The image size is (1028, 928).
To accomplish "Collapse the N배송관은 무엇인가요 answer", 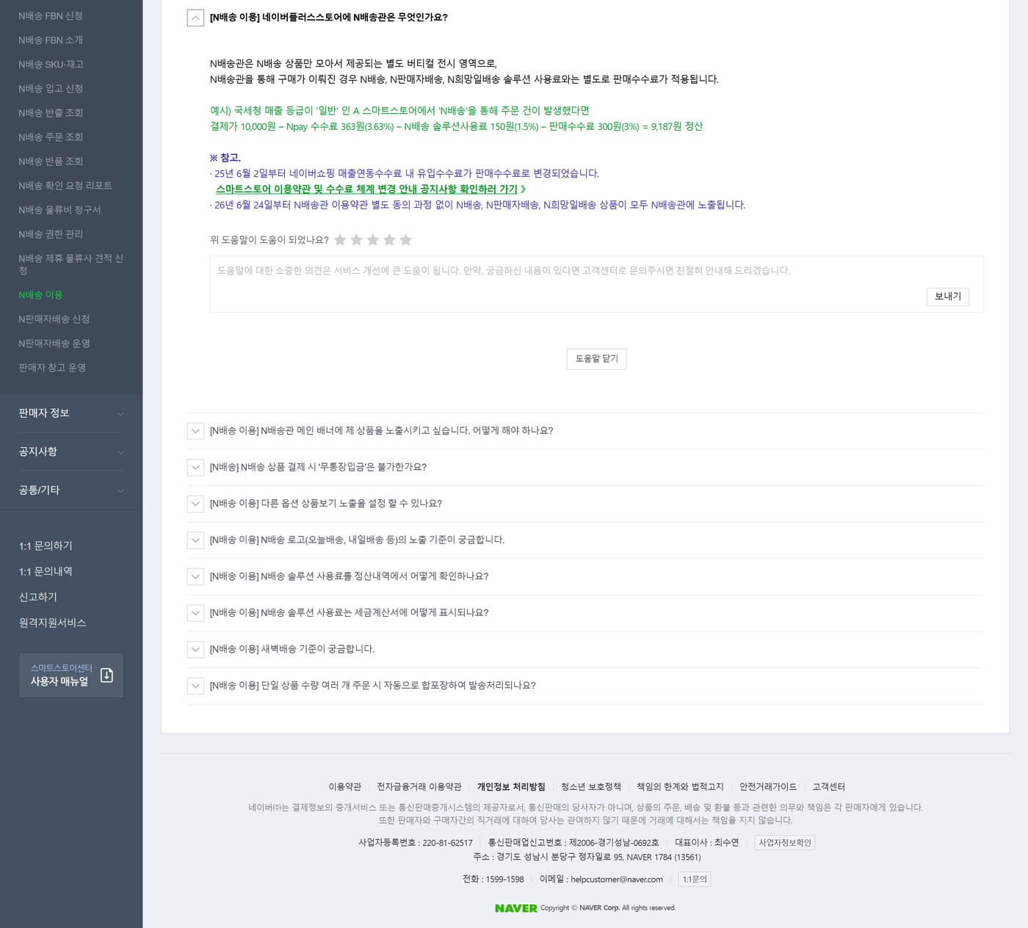I will [x=195, y=18].
